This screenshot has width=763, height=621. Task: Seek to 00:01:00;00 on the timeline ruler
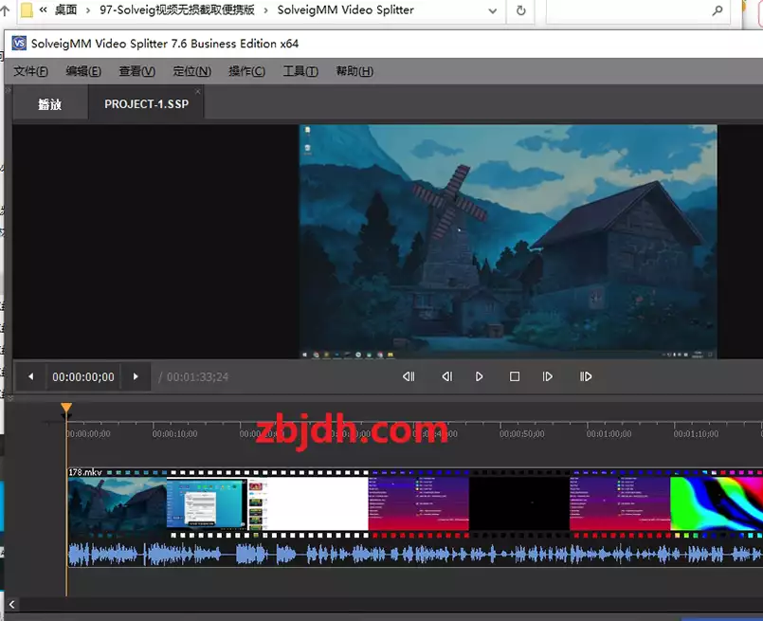point(609,433)
